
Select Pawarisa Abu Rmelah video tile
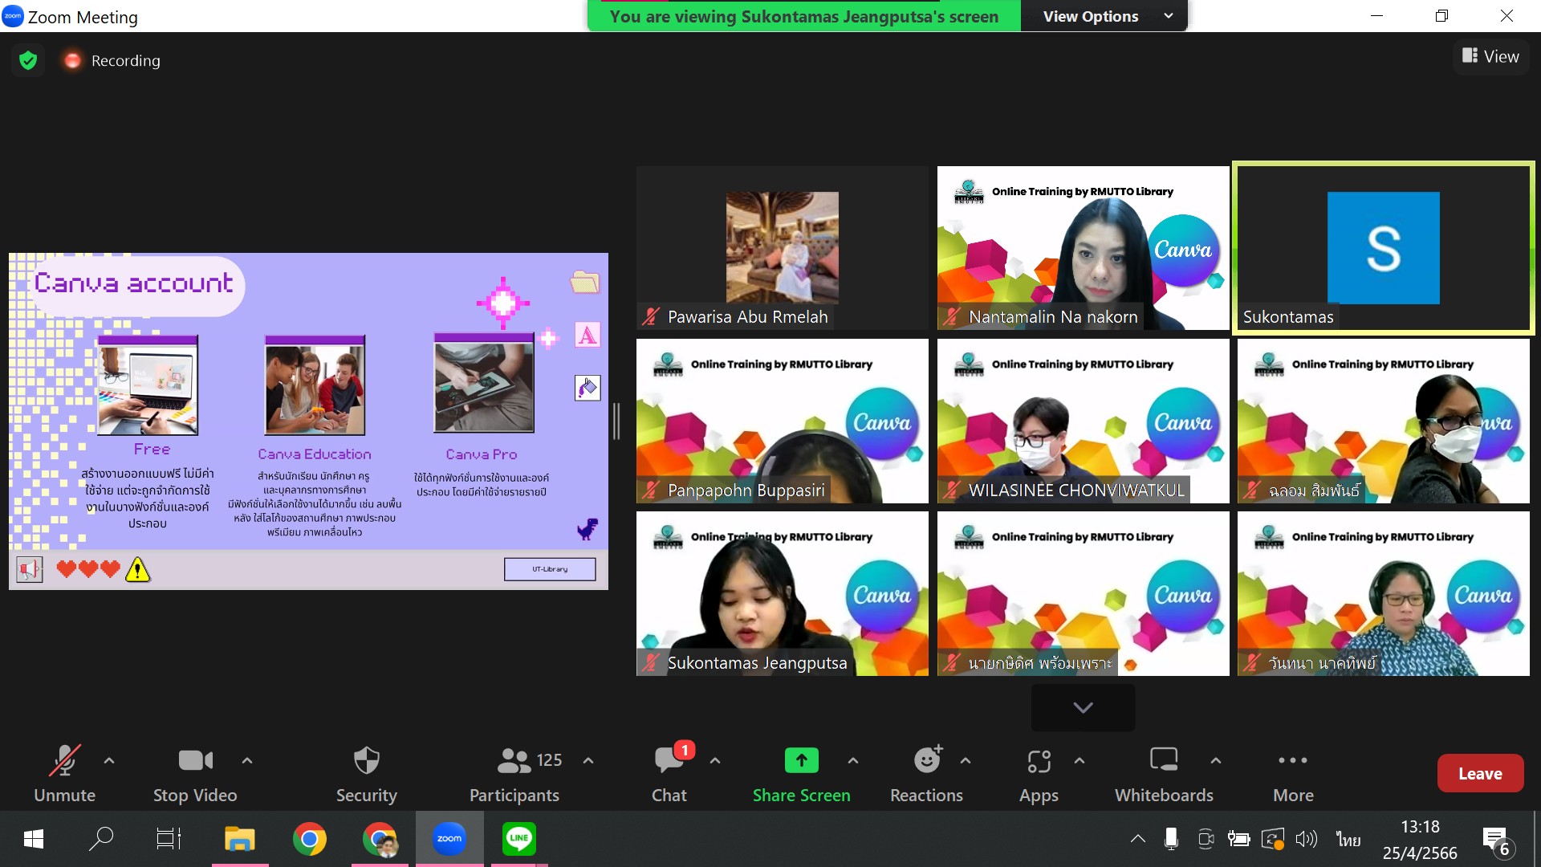click(783, 248)
